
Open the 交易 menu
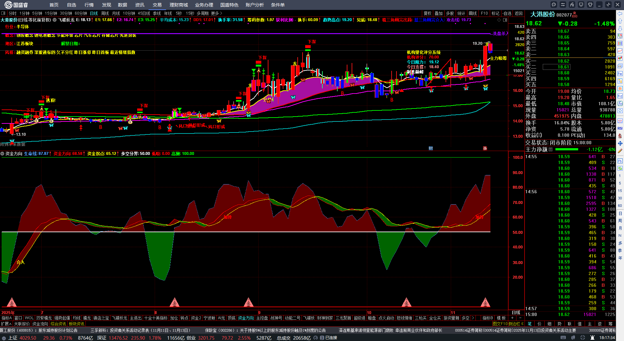tap(157, 5)
